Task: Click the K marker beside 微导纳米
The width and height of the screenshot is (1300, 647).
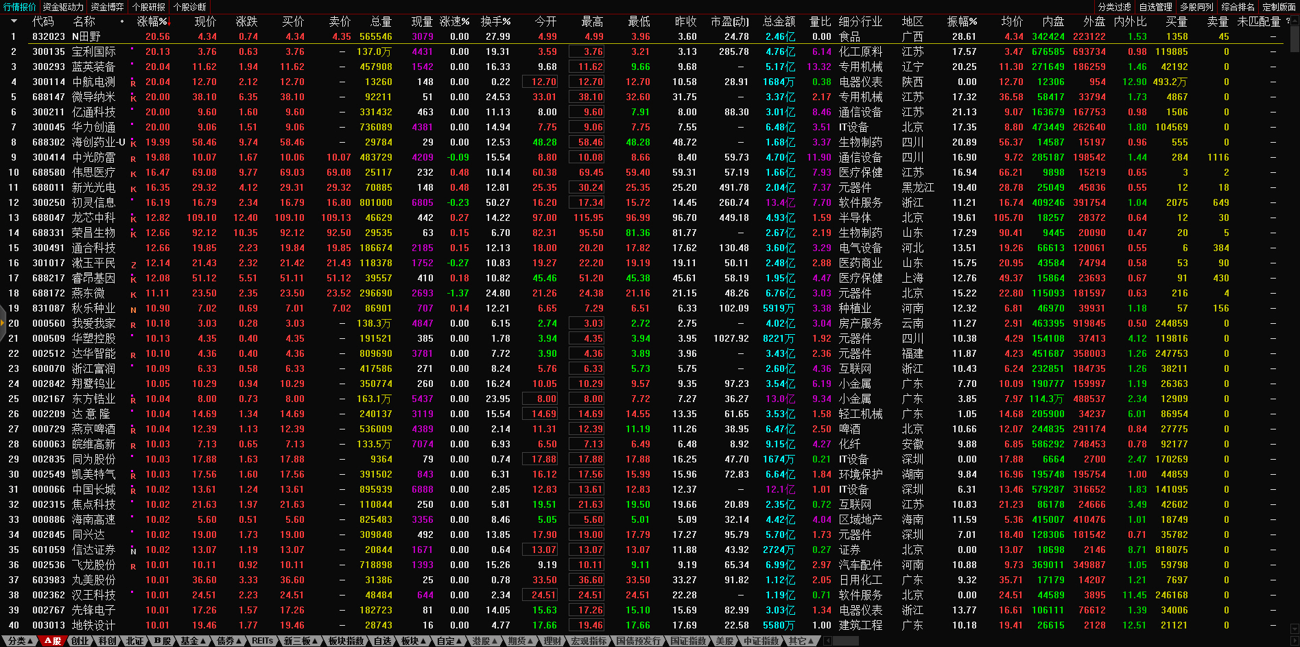Action: click(133, 97)
